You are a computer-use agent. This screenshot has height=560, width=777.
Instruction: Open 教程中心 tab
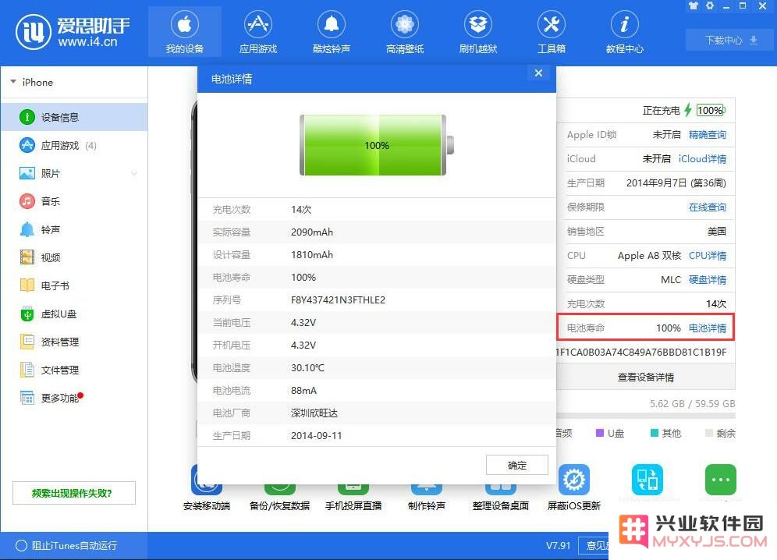(624, 32)
